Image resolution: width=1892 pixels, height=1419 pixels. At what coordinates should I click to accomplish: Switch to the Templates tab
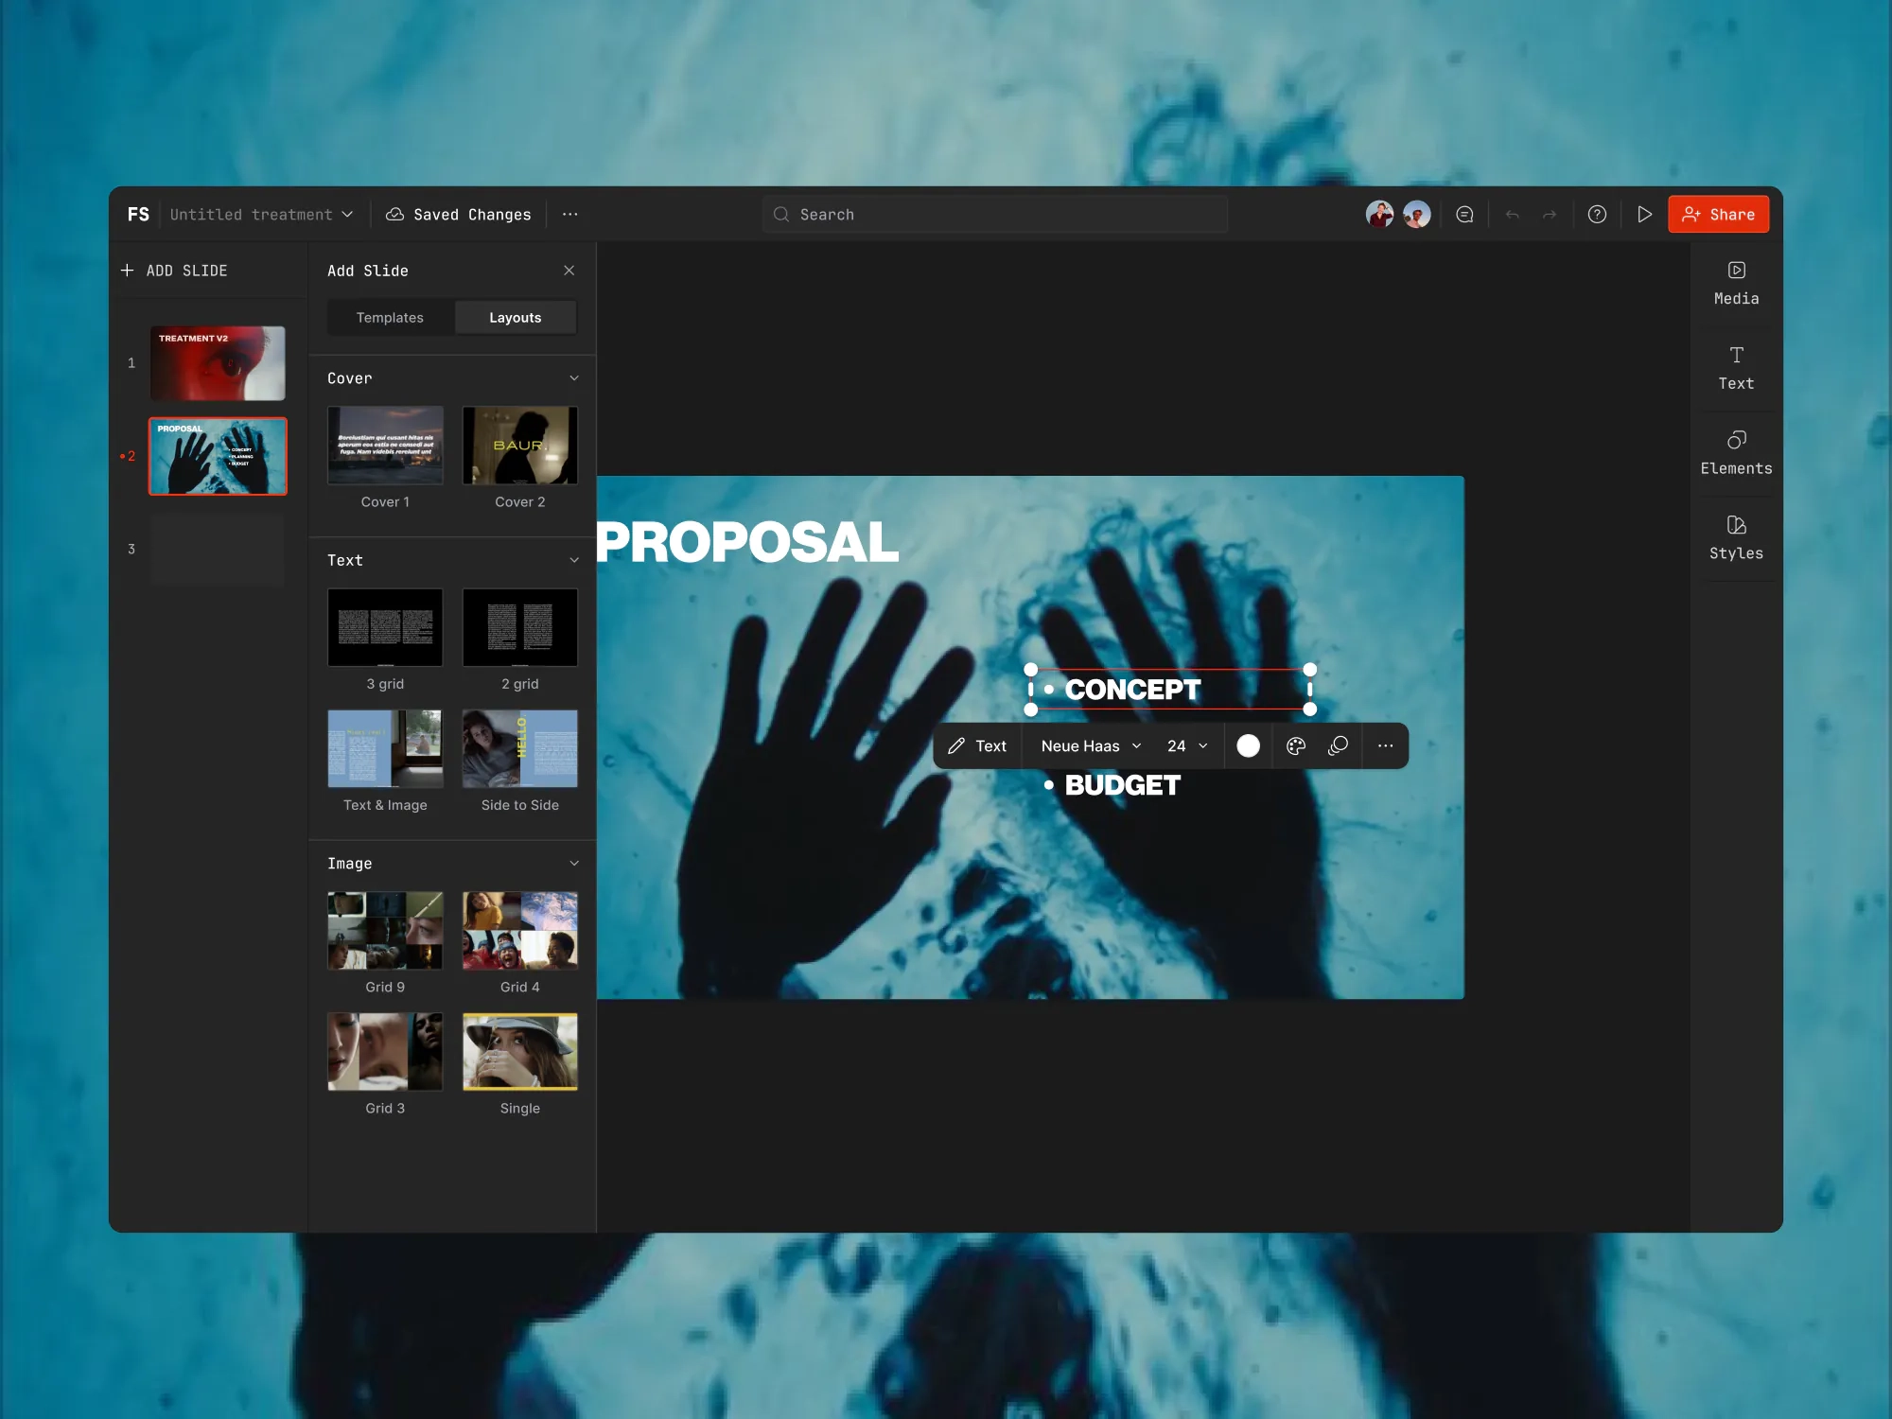click(x=390, y=318)
